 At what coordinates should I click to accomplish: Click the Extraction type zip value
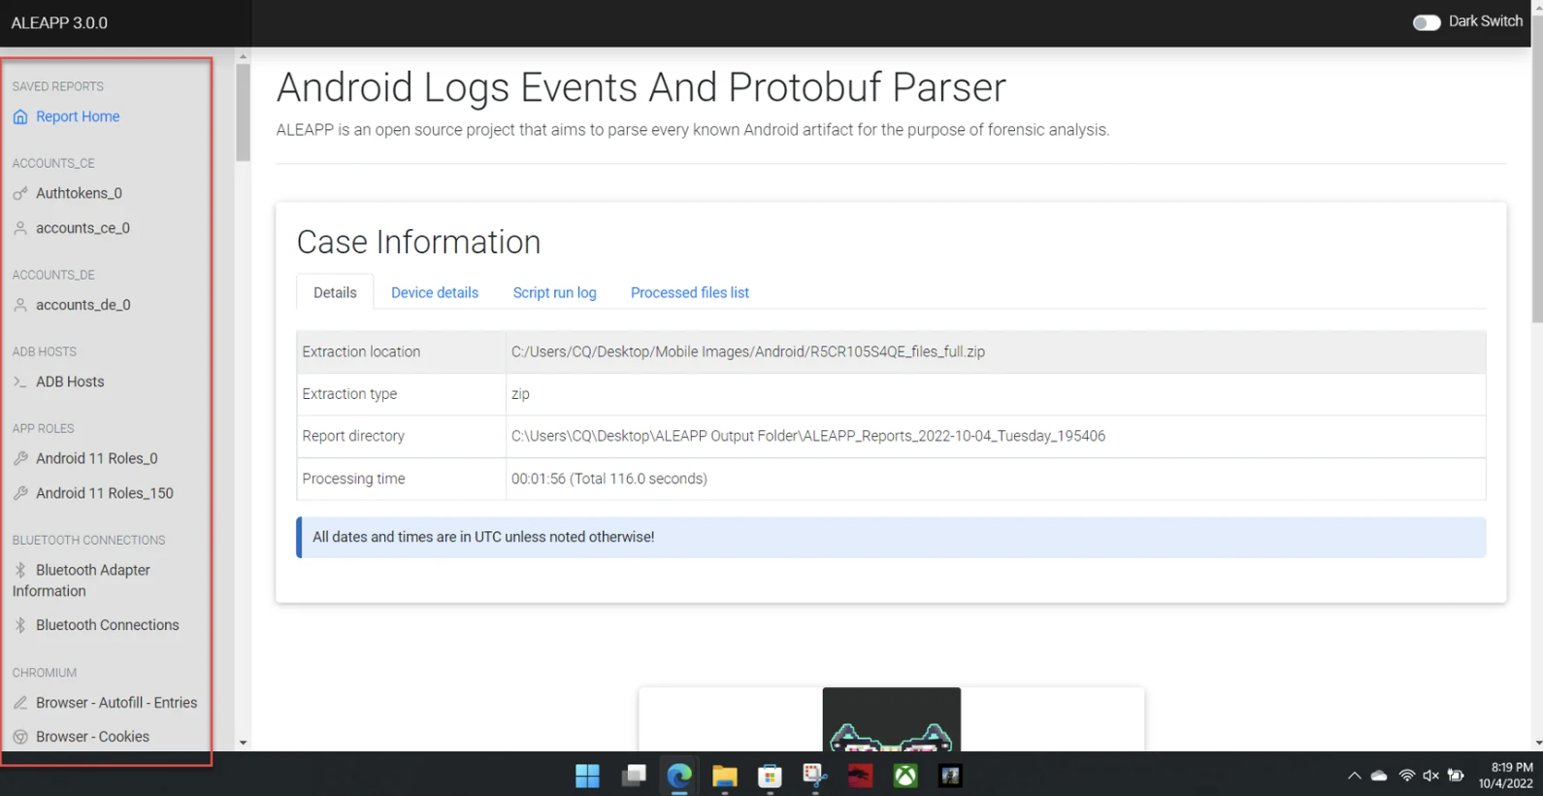520,394
